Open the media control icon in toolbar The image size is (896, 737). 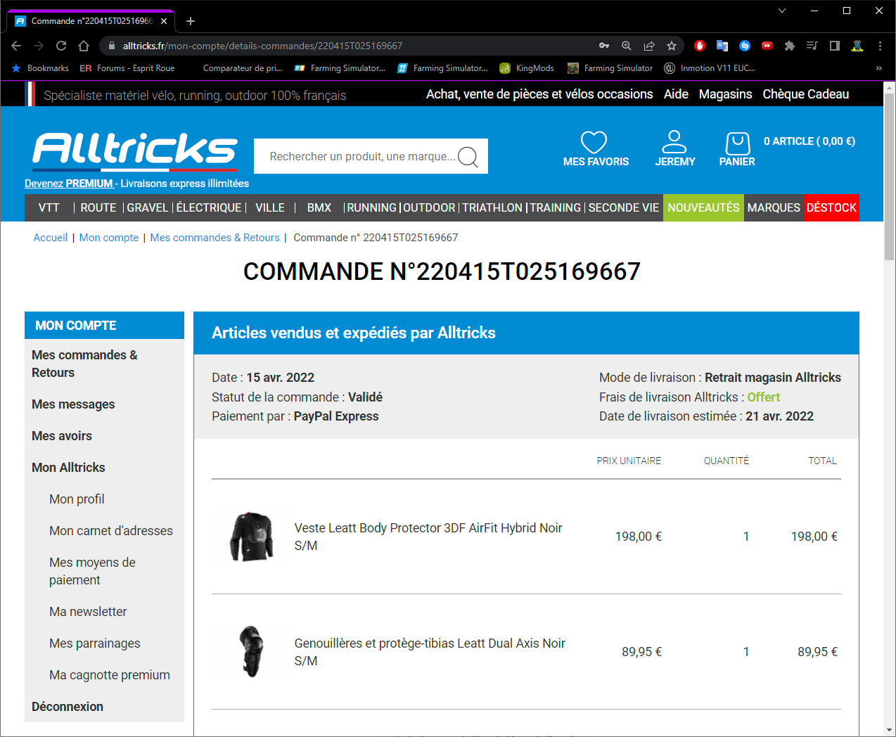tap(812, 46)
